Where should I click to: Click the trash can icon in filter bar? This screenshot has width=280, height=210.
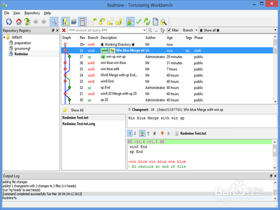[x=162, y=30]
